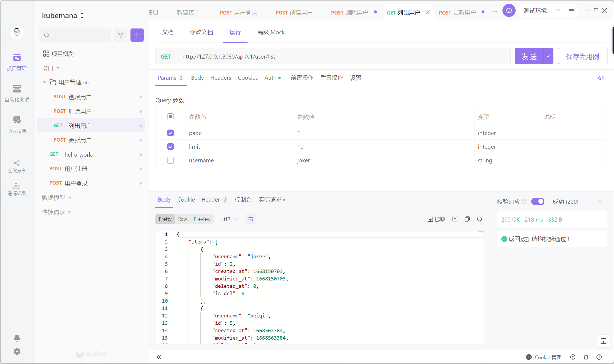Click the username value cell joker

(x=384, y=160)
